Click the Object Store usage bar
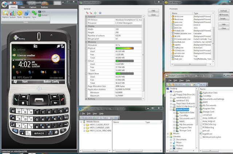Screen dimensions: 233x154 coord(125,74)
